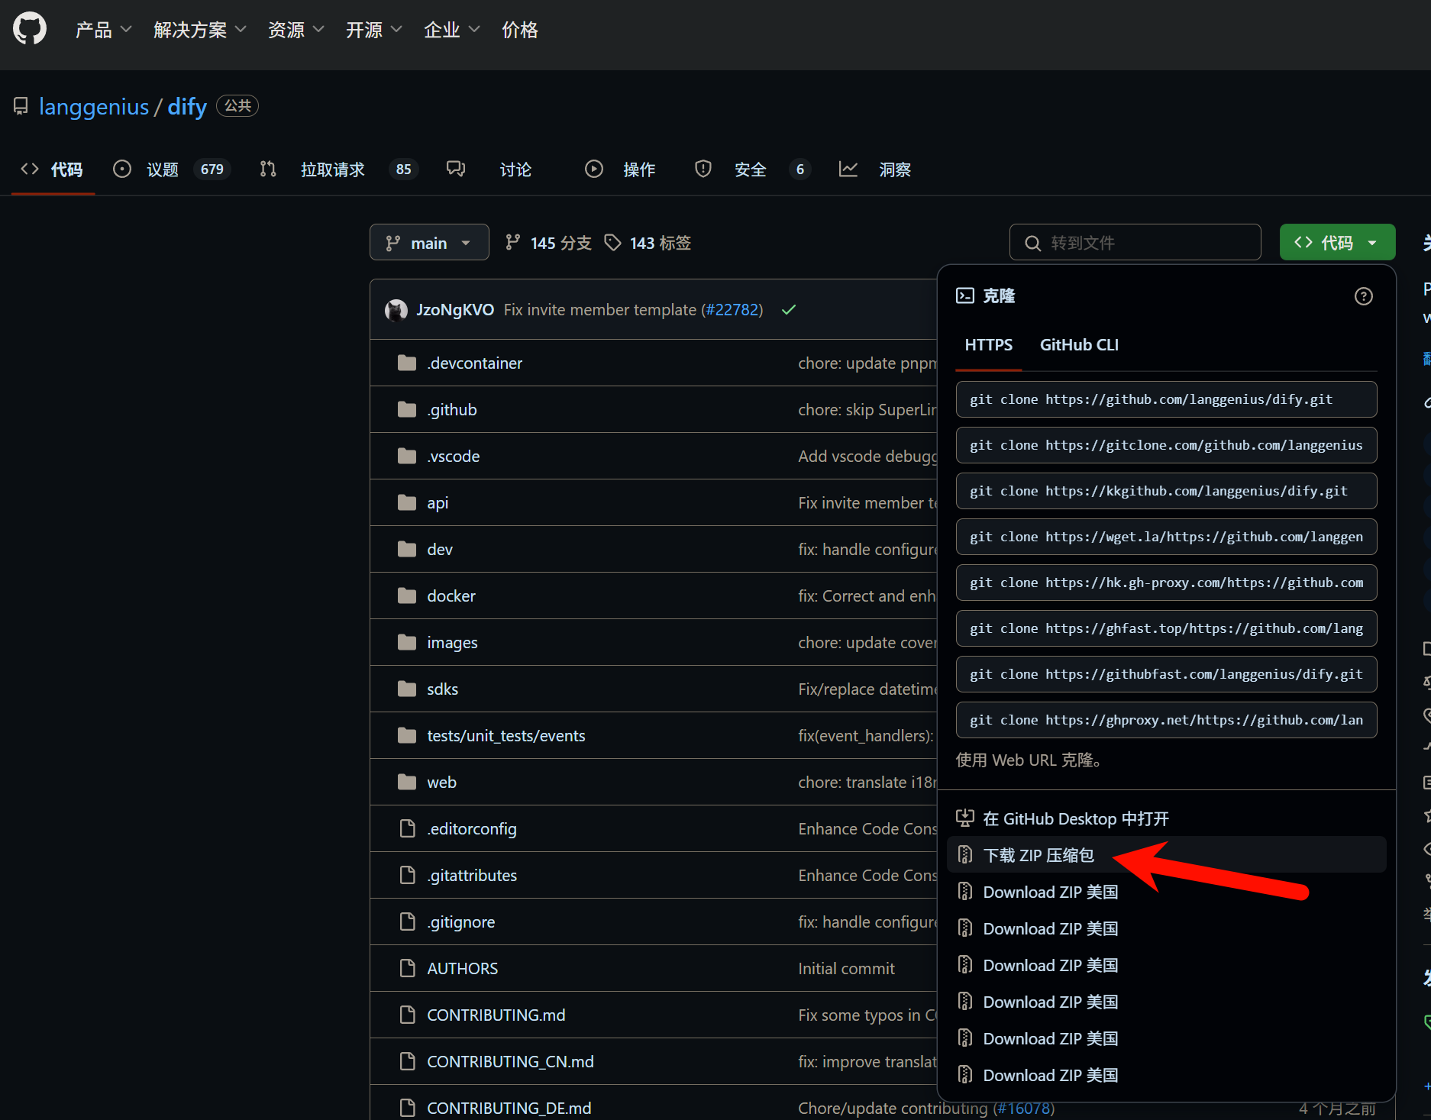1431x1120 pixels.
Task: Switch to the 安全 security tab
Action: pyautogui.click(x=752, y=169)
